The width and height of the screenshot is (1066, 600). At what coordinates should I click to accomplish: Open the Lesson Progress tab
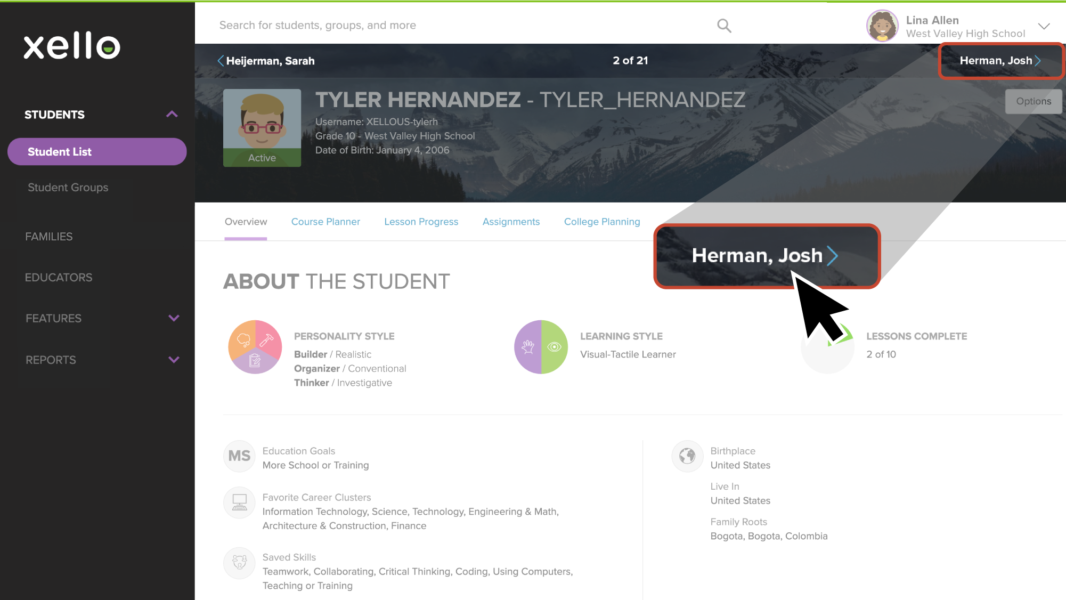click(x=421, y=222)
